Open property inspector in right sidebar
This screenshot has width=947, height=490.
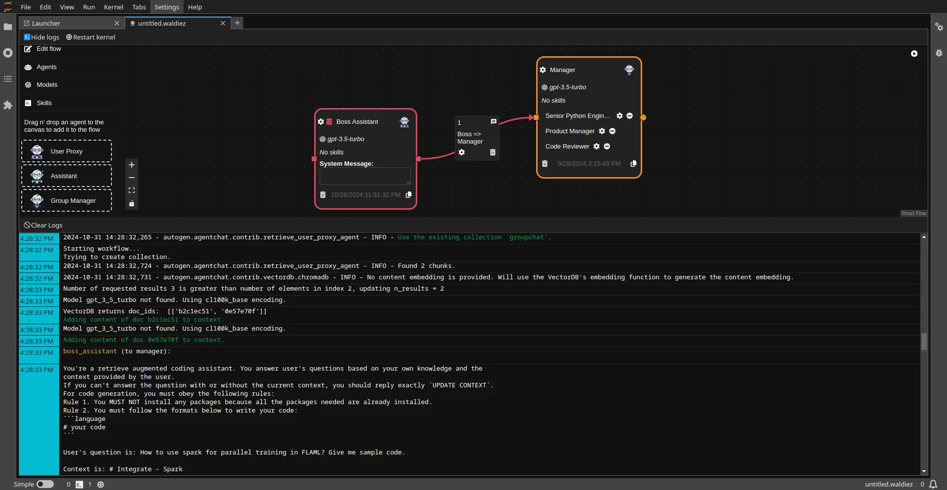(939, 27)
